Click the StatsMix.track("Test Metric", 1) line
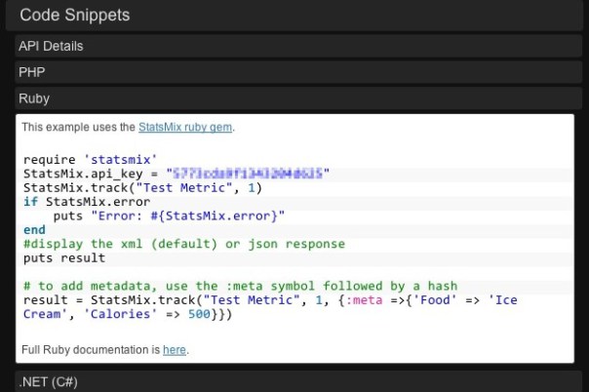Screen dimensions: 589x392 pyautogui.click(x=142, y=188)
